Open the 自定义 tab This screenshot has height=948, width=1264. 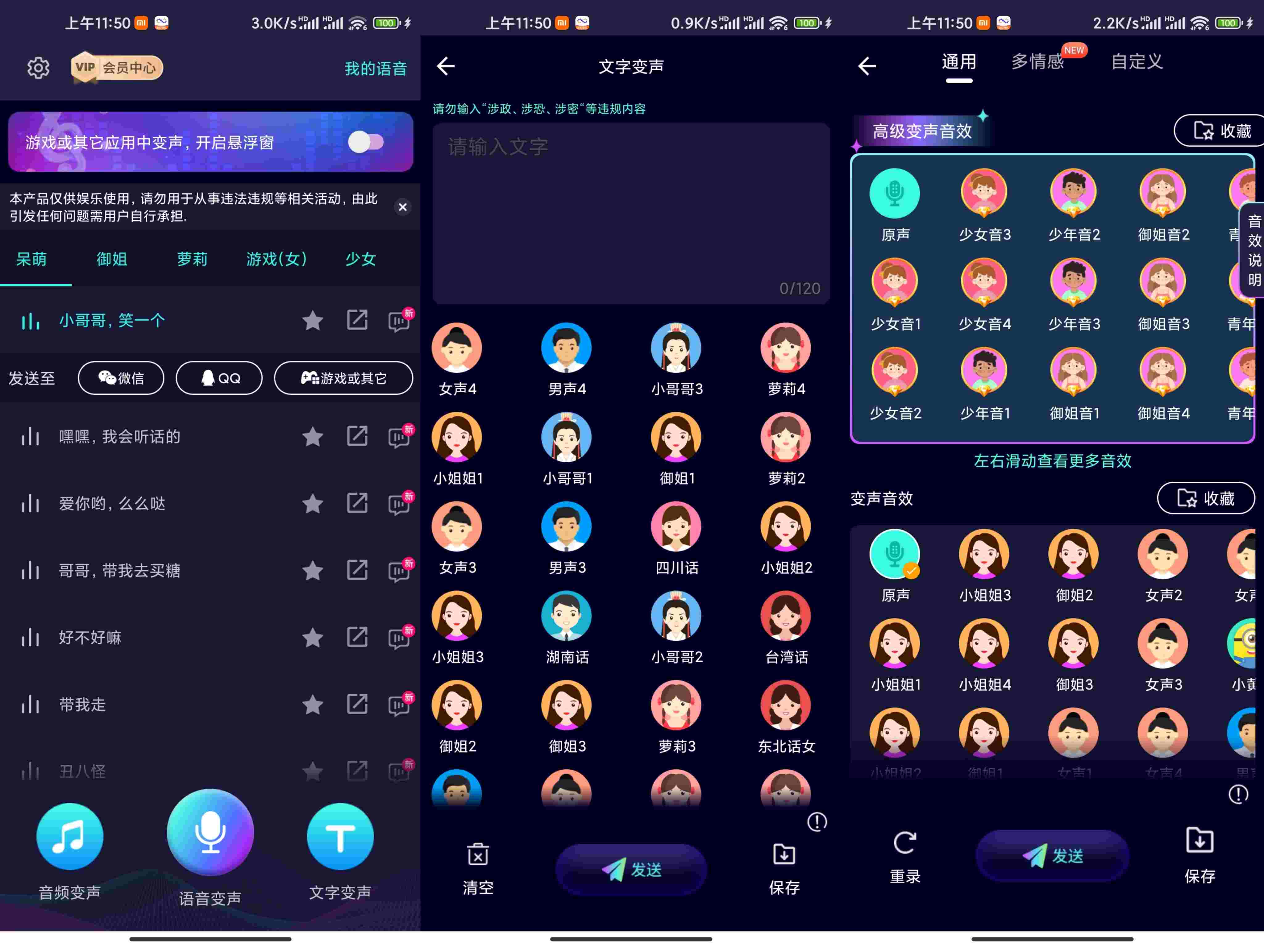(x=1137, y=62)
